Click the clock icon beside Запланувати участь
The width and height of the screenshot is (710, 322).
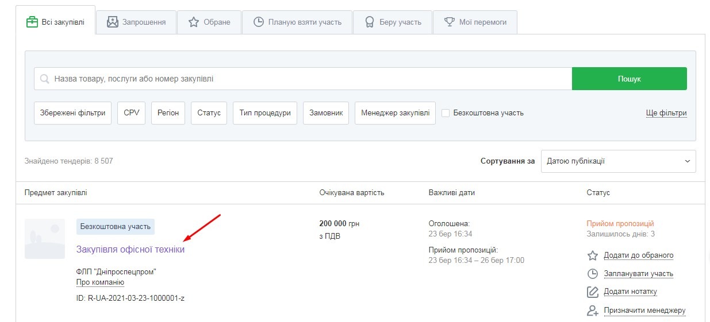[x=593, y=274]
